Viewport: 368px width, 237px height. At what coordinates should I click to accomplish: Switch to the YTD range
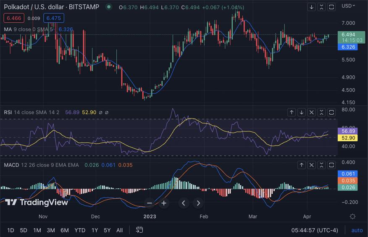tap(80, 230)
